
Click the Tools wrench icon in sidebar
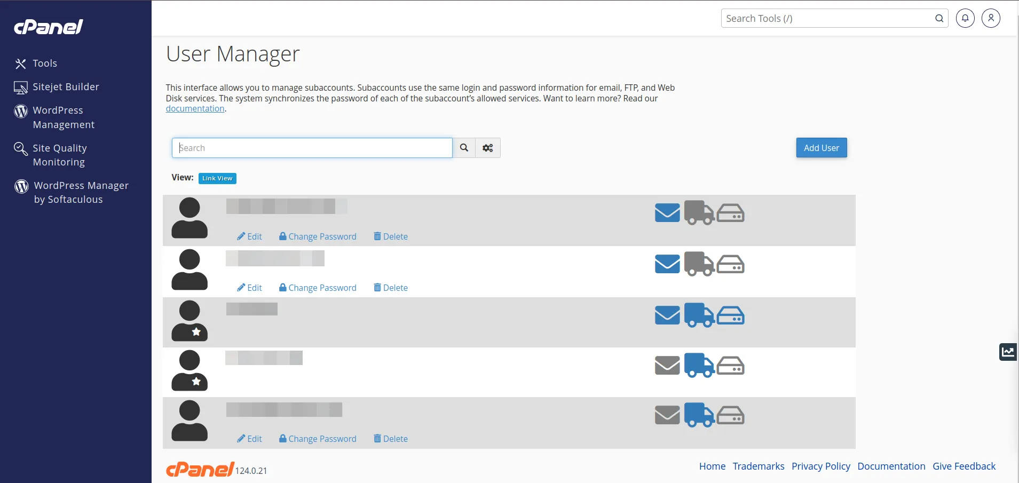21,64
